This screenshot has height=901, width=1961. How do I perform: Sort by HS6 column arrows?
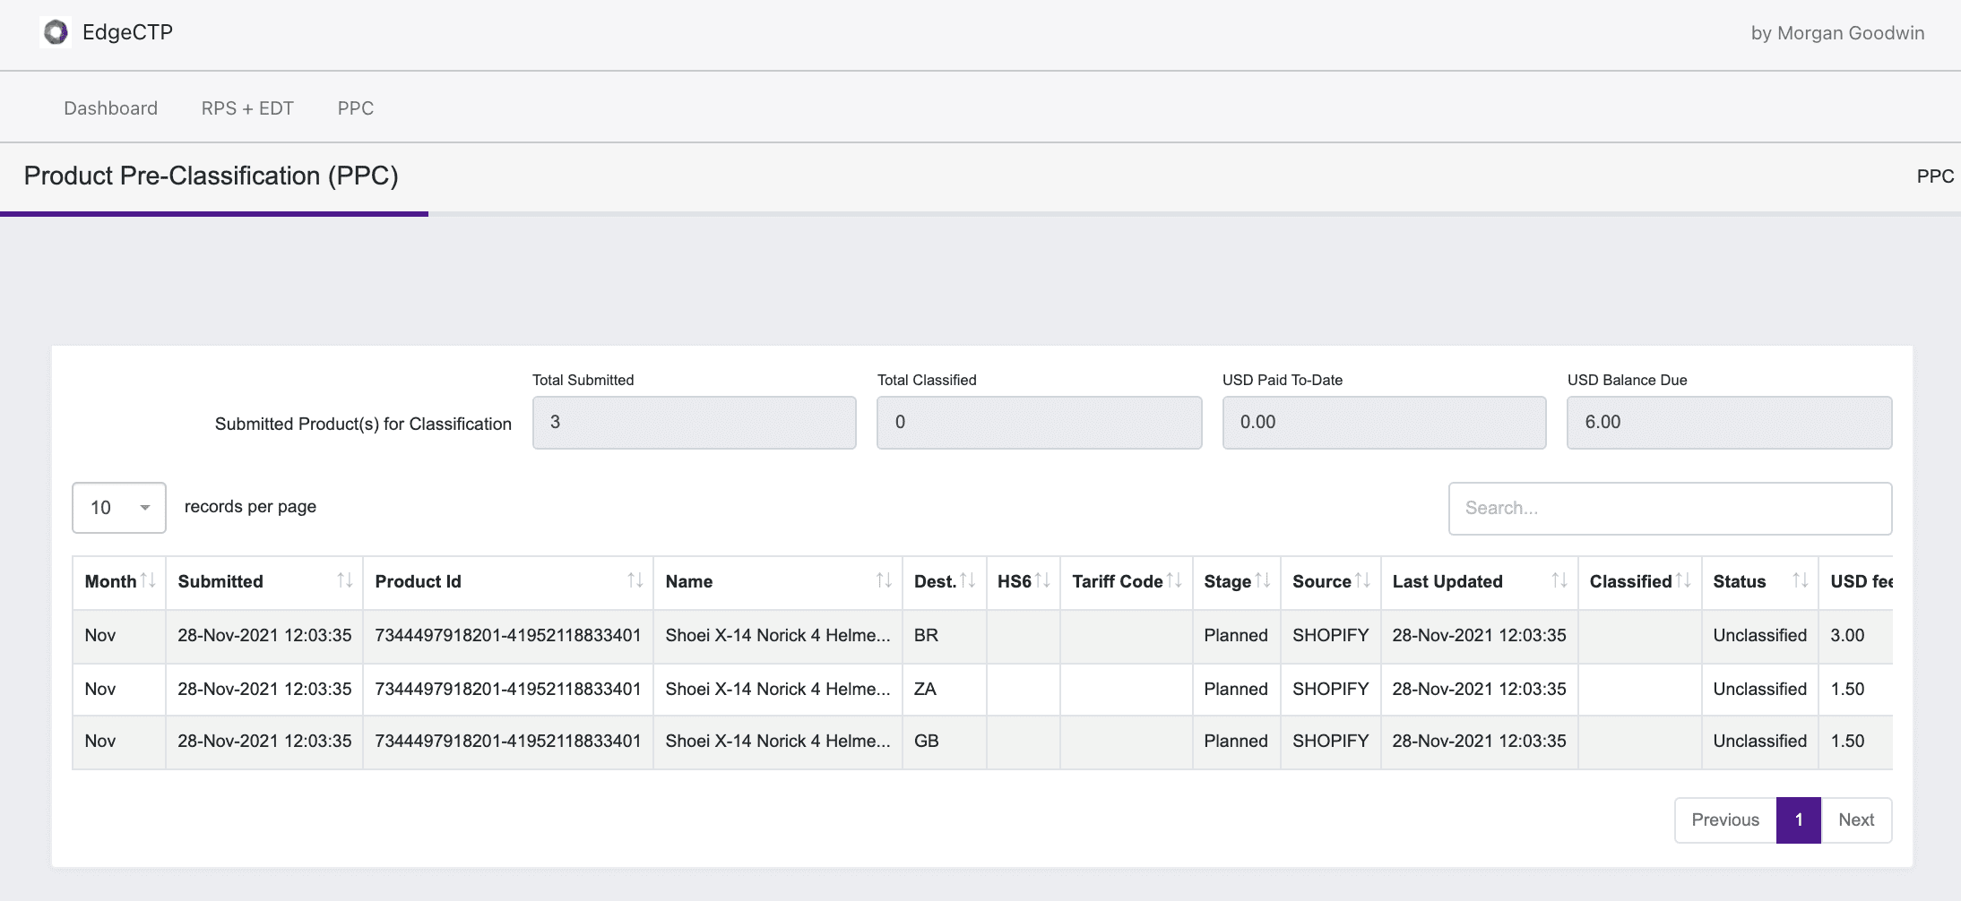[x=1041, y=580]
